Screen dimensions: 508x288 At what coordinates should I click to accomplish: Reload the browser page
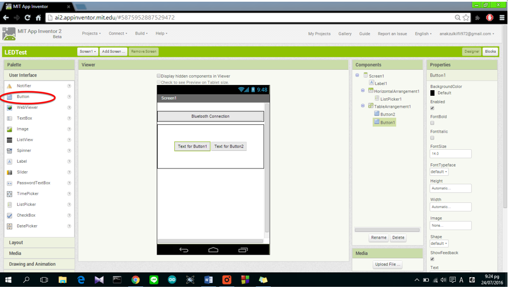[x=27, y=18]
